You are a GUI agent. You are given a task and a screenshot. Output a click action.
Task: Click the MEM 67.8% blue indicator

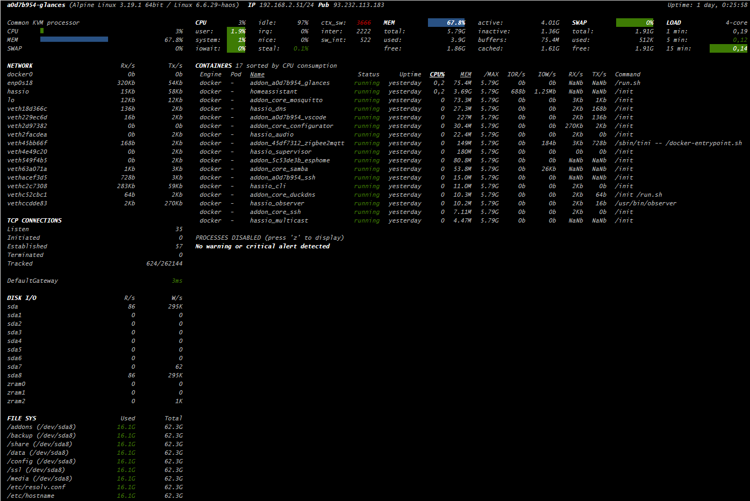pos(447,23)
